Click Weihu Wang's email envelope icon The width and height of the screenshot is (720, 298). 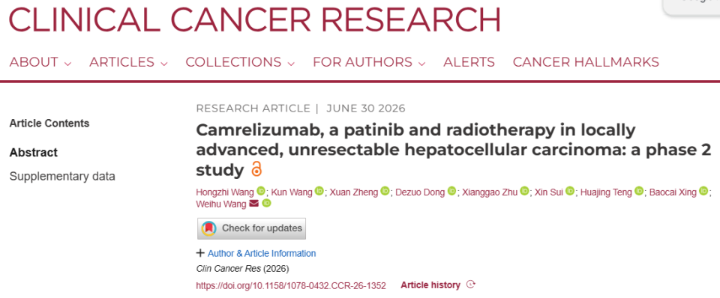pyautogui.click(x=254, y=204)
